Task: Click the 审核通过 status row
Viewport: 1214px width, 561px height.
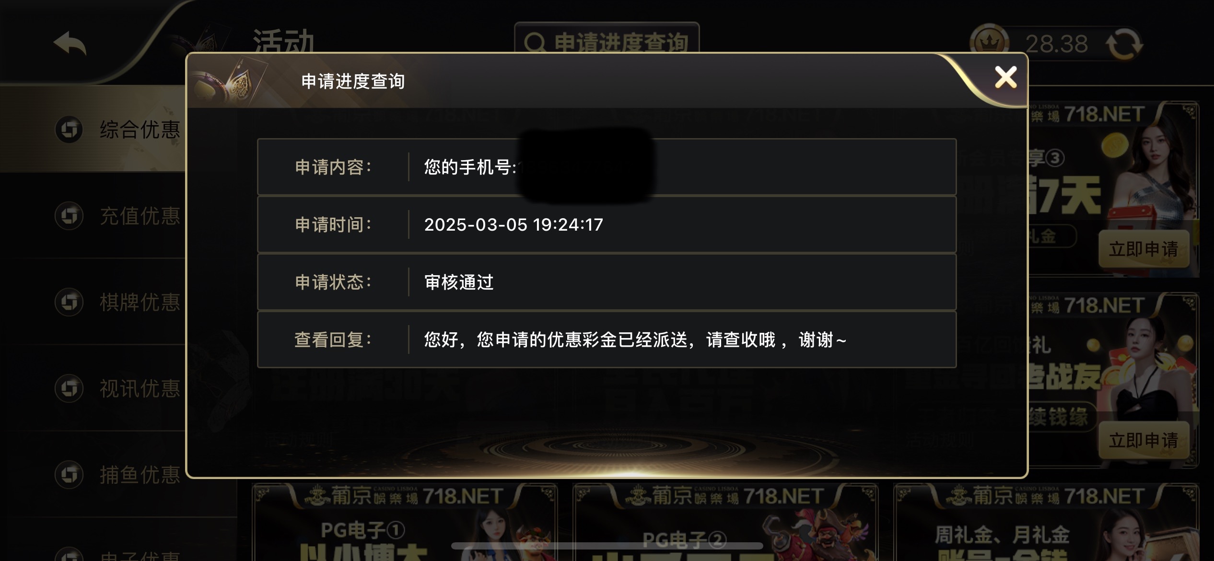Action: tap(607, 282)
